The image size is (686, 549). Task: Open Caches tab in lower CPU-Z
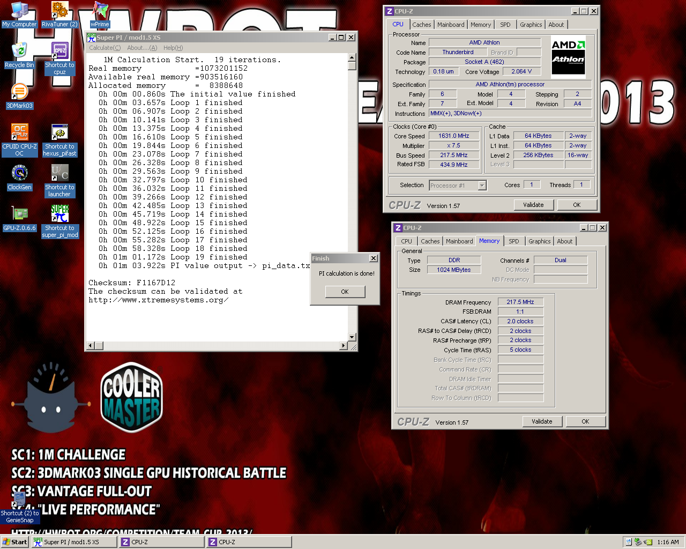click(x=430, y=241)
